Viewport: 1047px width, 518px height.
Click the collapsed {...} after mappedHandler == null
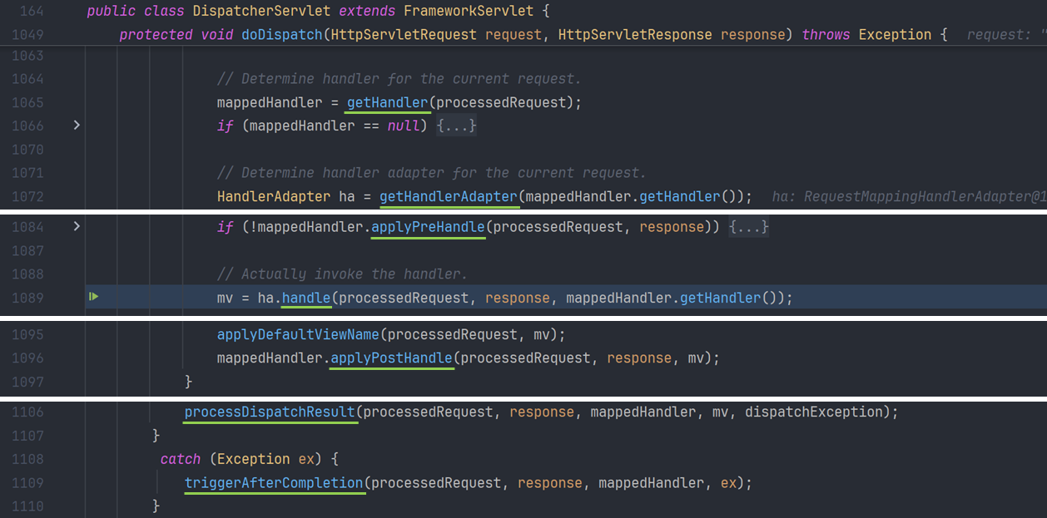point(457,126)
